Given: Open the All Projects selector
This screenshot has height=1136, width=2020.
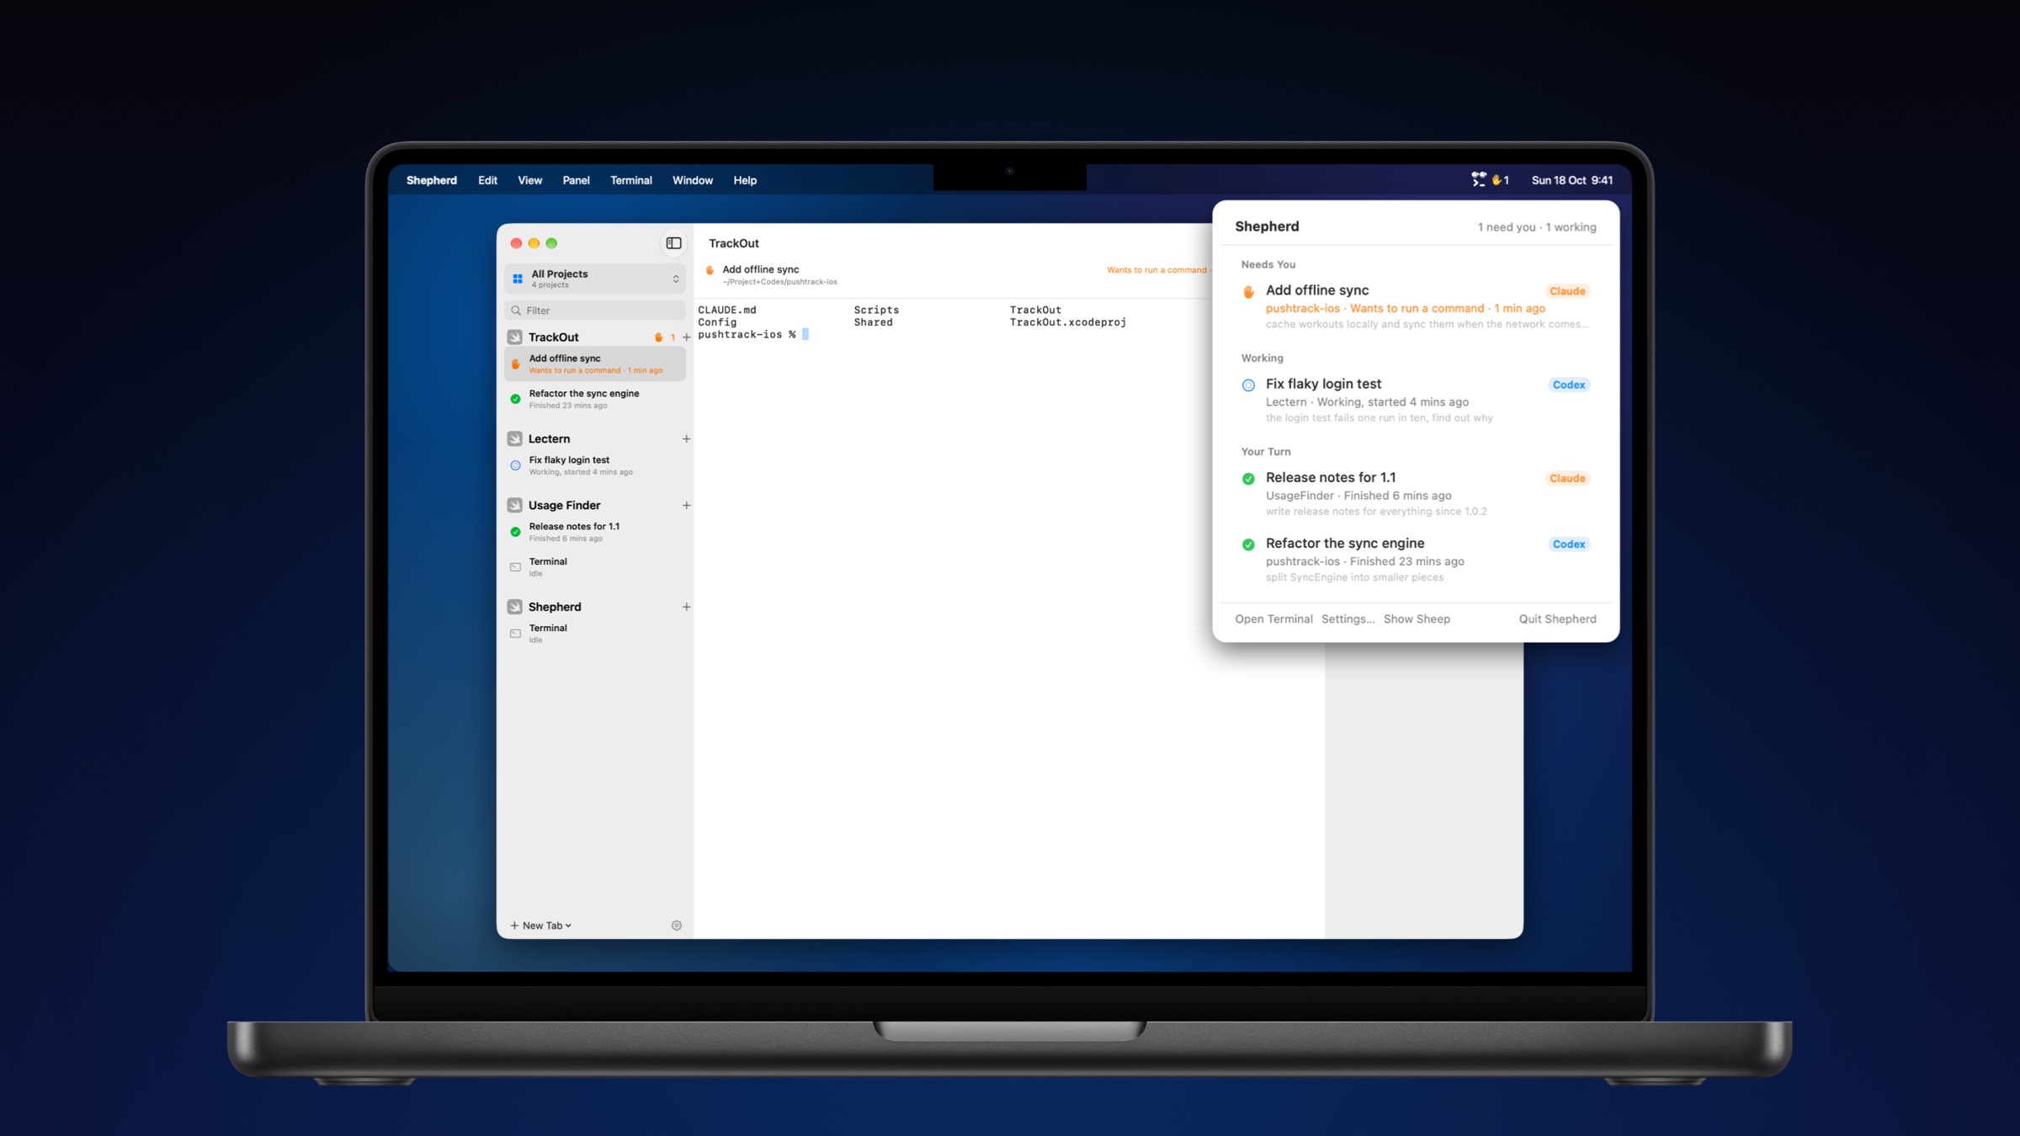Looking at the screenshot, I should click(x=595, y=279).
